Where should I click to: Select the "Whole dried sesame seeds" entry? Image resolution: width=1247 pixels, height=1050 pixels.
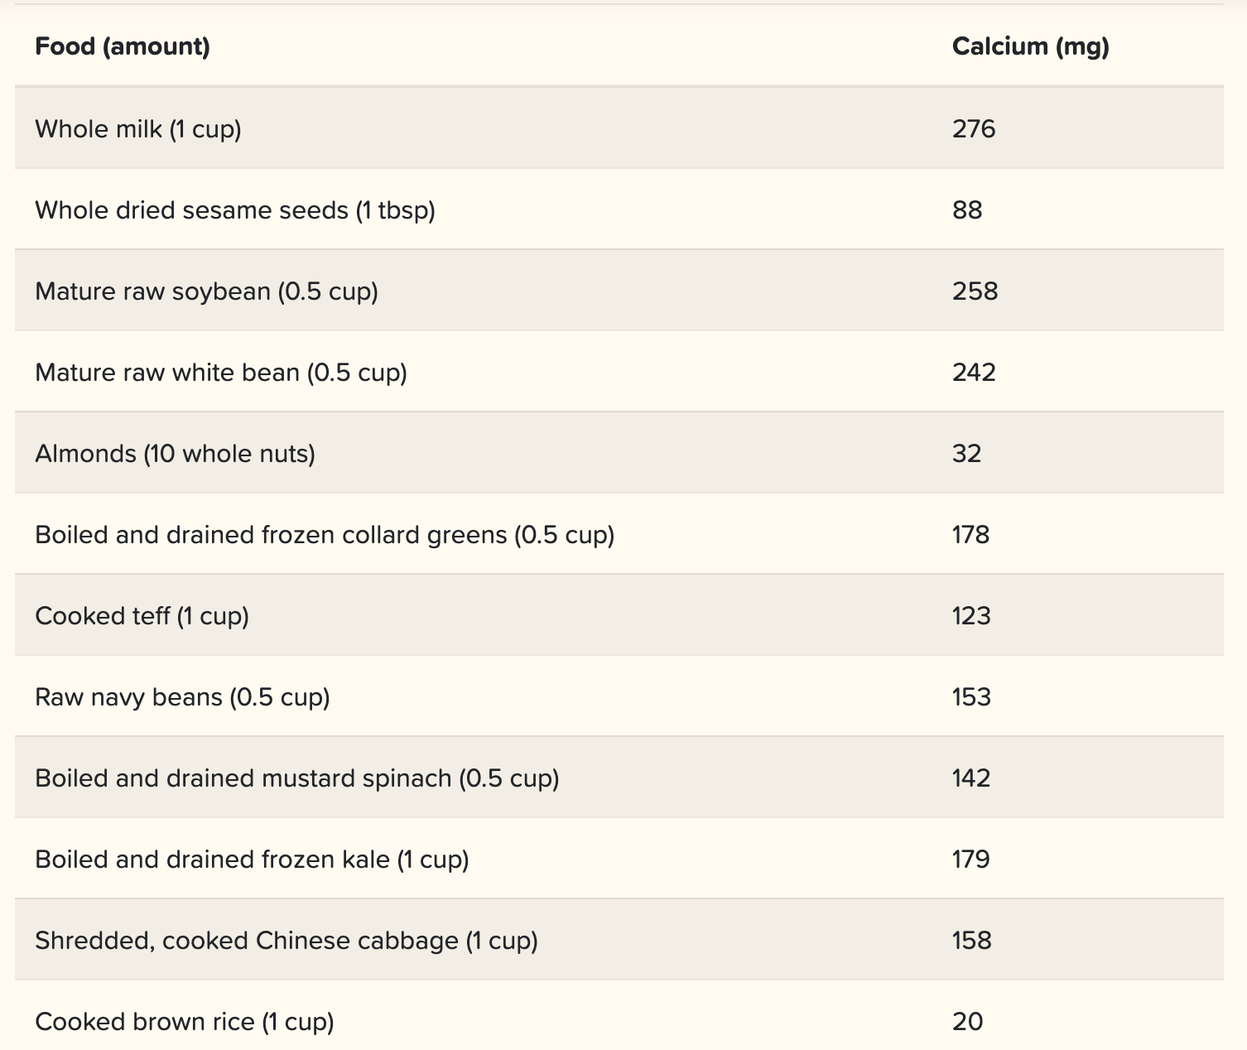[235, 210]
